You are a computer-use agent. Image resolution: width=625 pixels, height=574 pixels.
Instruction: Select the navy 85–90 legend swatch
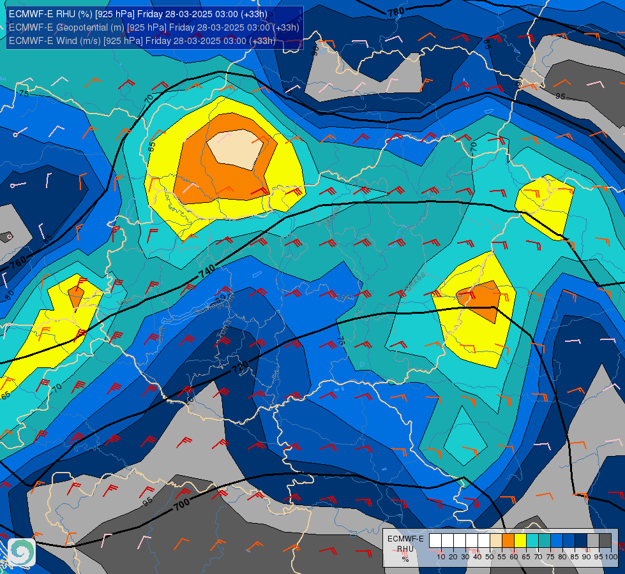[x=581, y=541]
